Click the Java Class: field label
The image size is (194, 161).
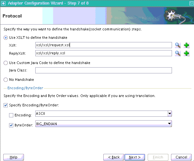point(18,70)
